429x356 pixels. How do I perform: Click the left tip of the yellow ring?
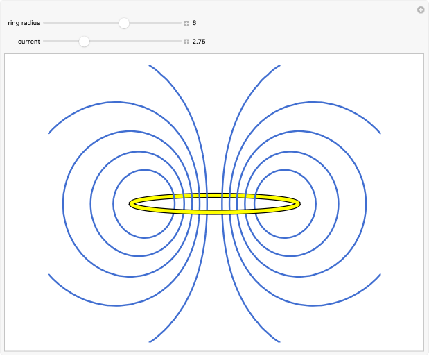coord(131,203)
